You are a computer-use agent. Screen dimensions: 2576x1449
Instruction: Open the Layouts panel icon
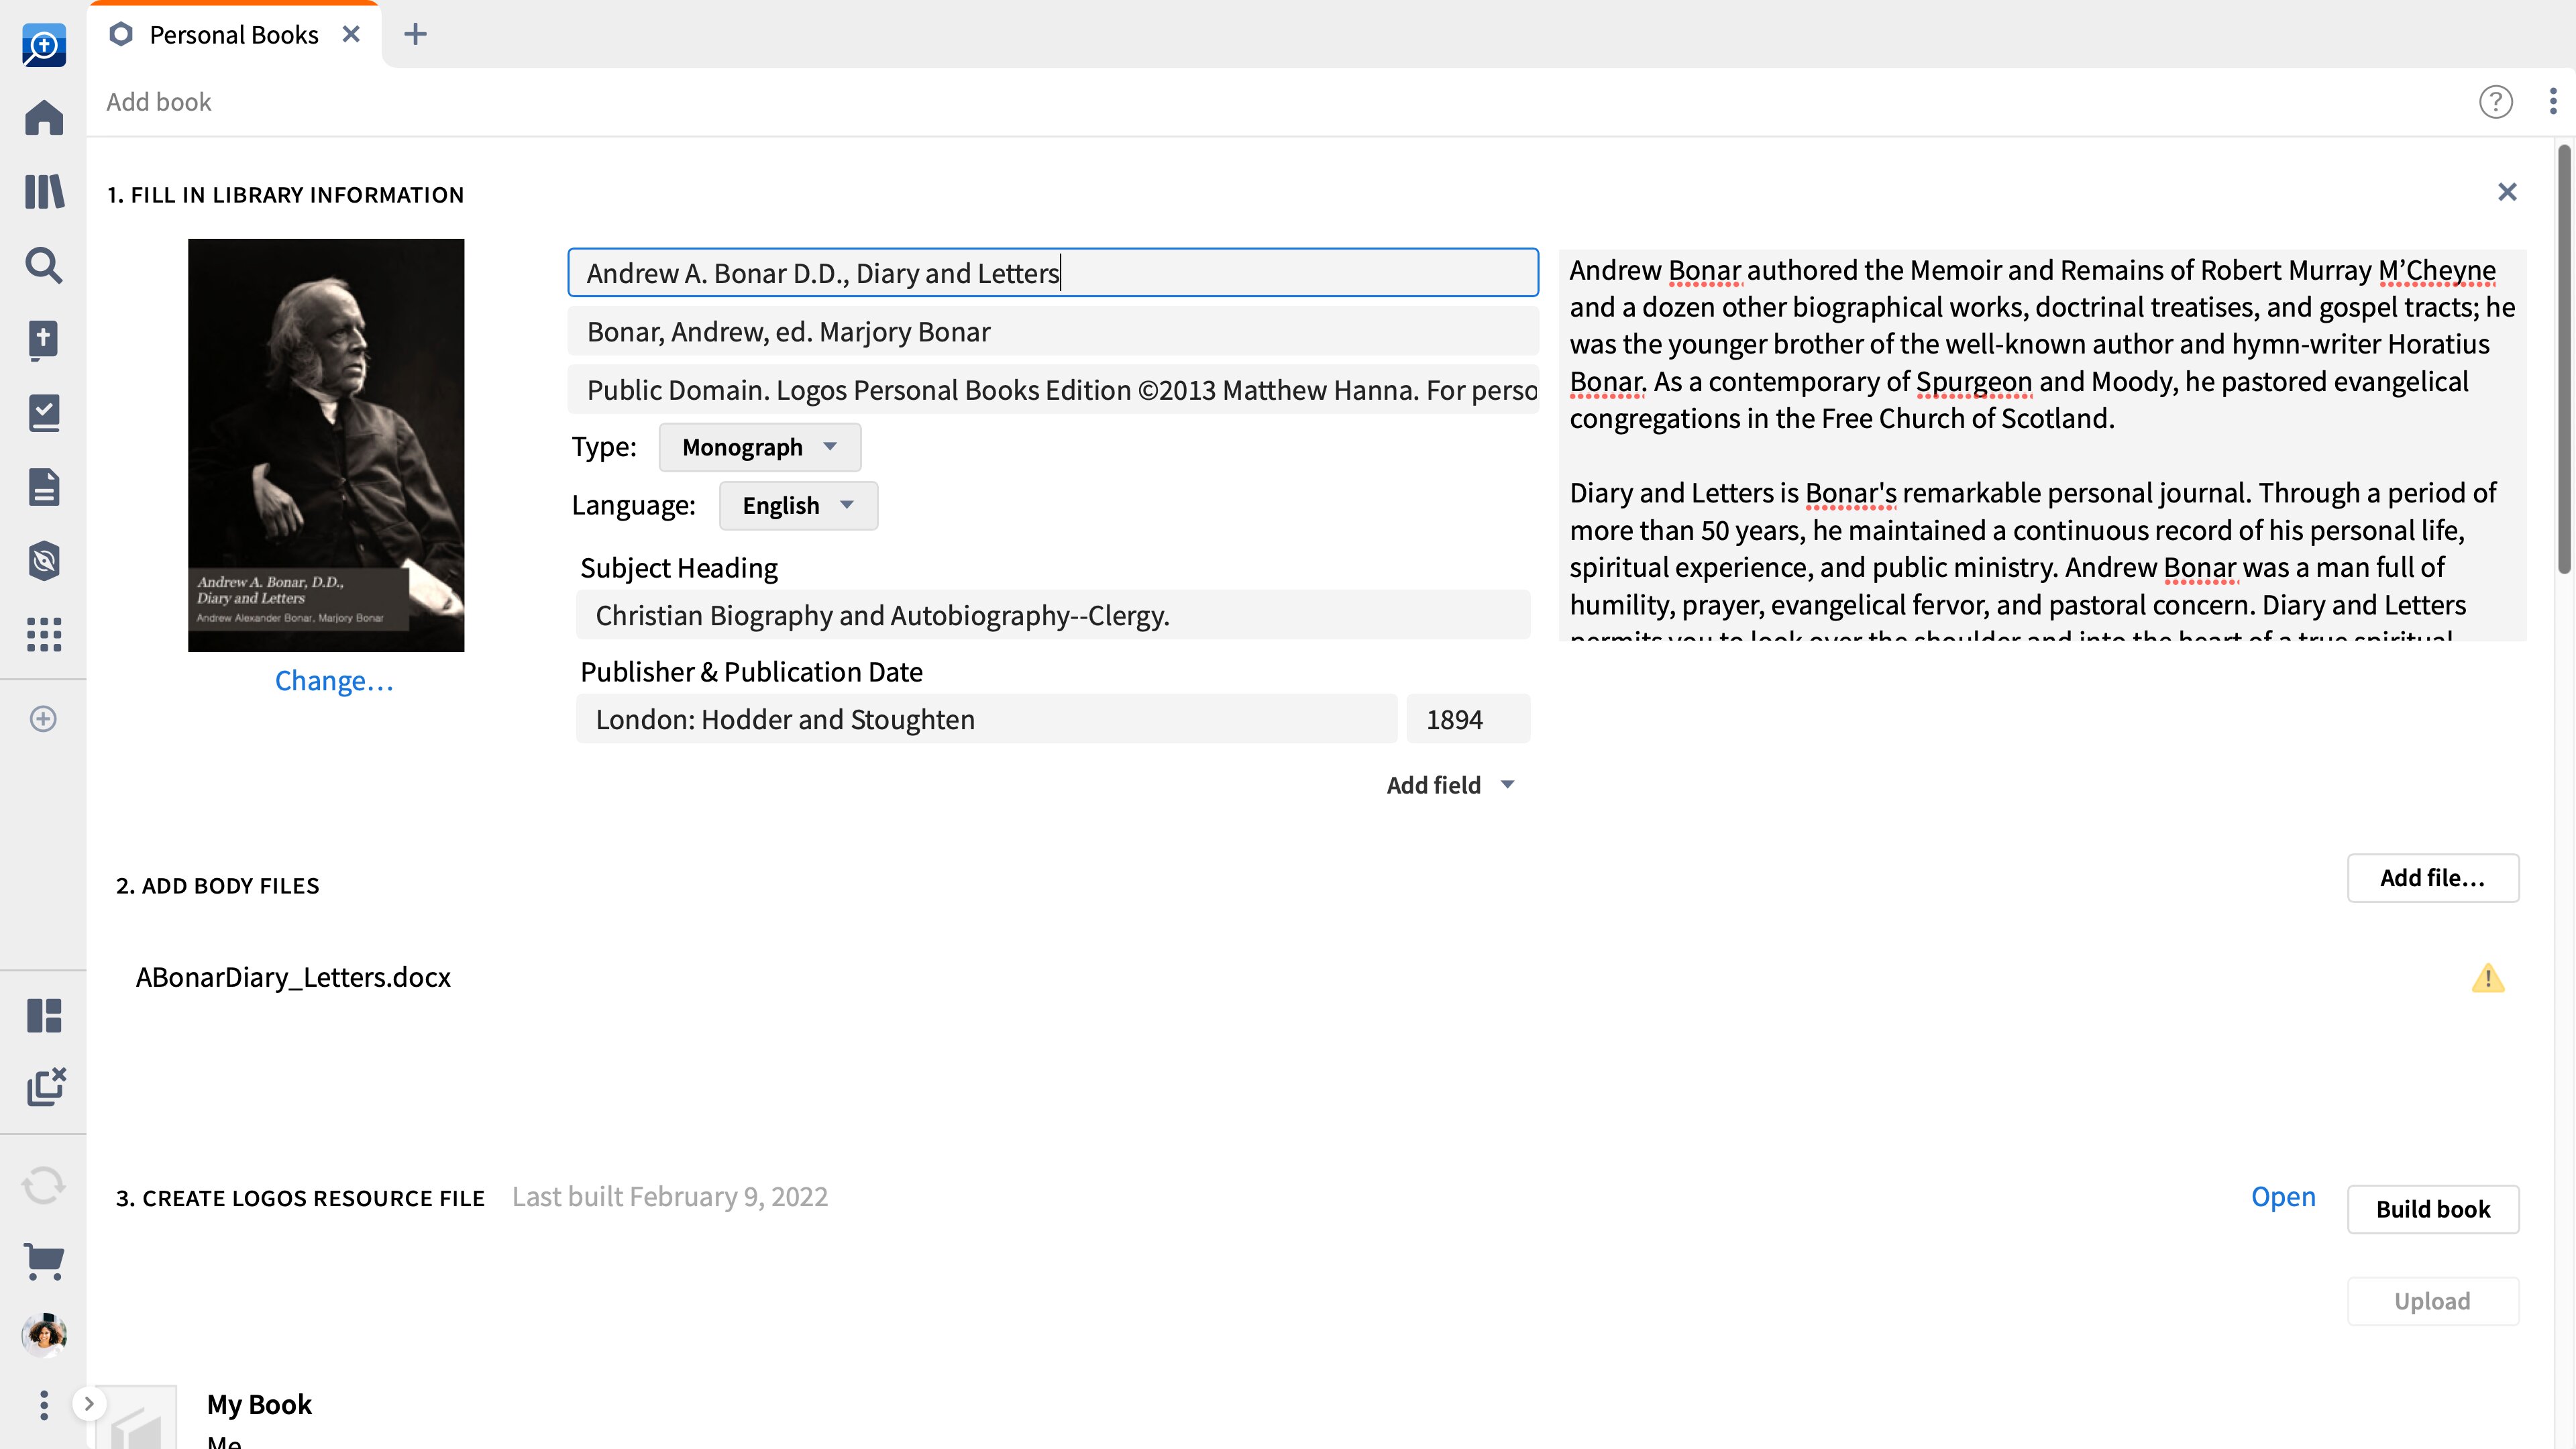(44, 1015)
